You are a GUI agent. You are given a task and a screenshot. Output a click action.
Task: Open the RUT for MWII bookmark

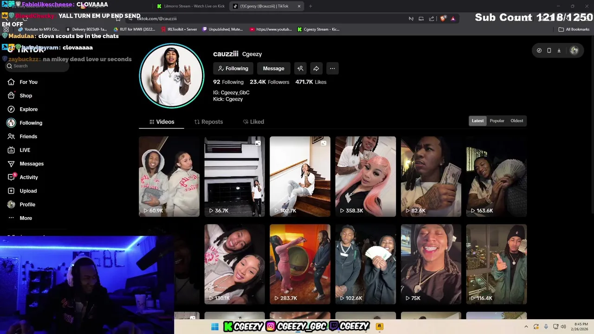(x=135, y=29)
